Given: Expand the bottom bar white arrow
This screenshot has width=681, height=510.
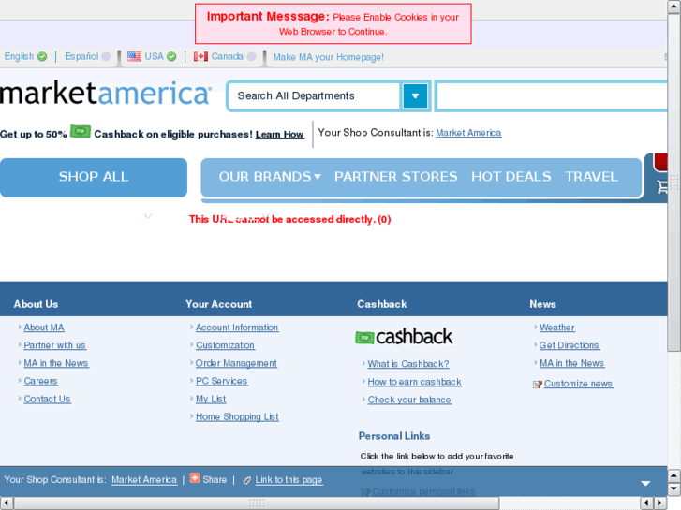Looking at the screenshot, I should point(645,483).
